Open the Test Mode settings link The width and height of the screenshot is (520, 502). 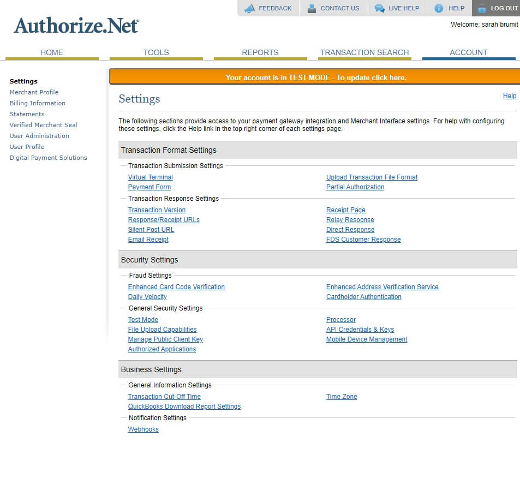click(x=143, y=320)
